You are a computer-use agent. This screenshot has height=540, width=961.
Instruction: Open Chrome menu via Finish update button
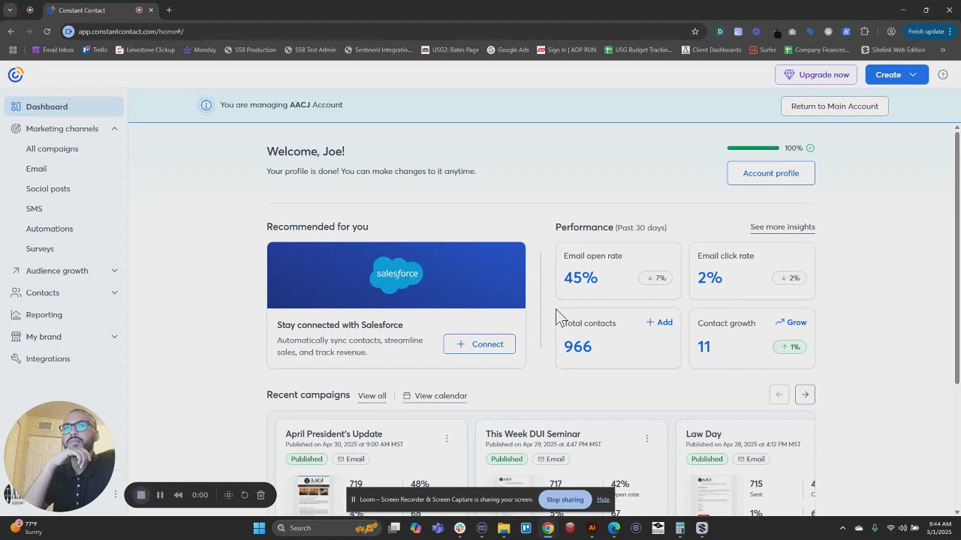click(929, 31)
